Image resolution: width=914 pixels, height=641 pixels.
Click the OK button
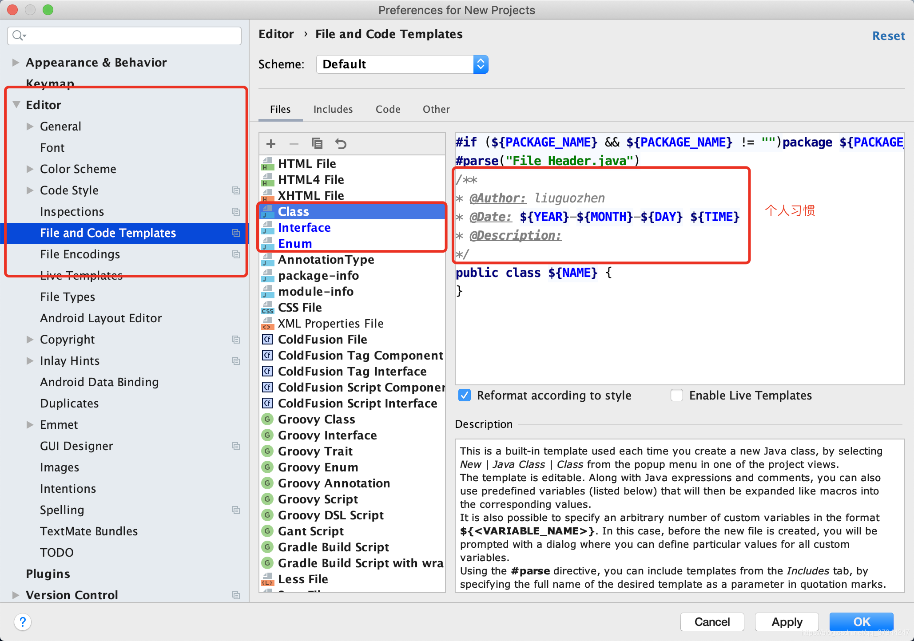(861, 621)
